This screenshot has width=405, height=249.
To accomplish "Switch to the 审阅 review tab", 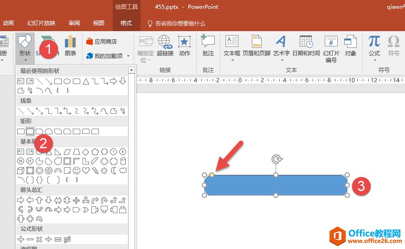I will coord(74,23).
